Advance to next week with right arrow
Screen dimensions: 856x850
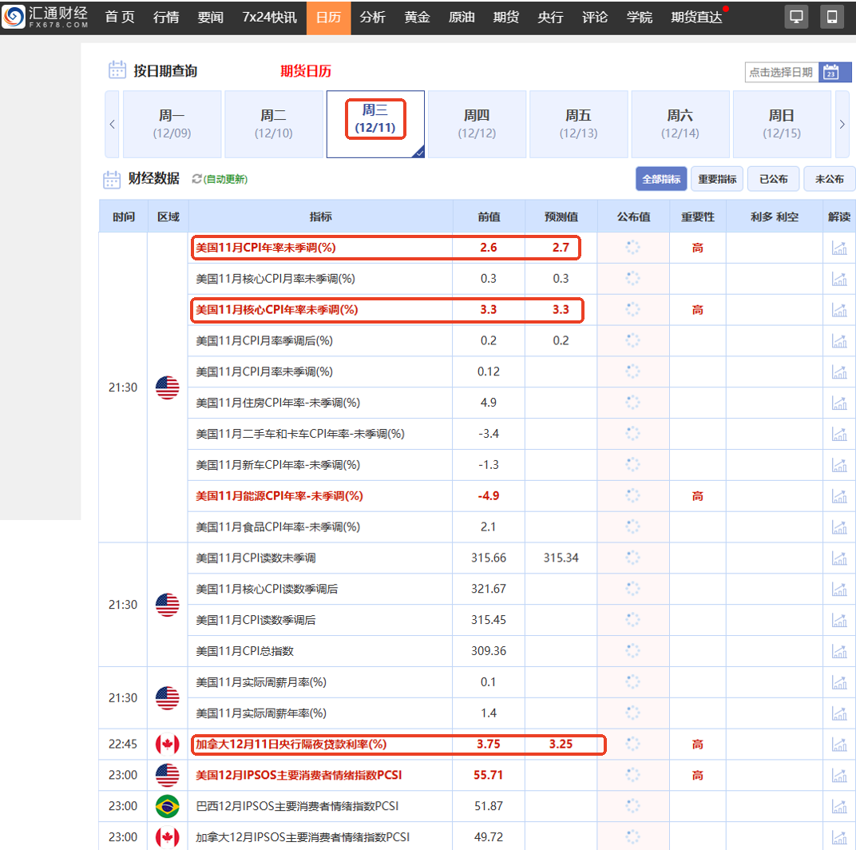click(x=842, y=124)
